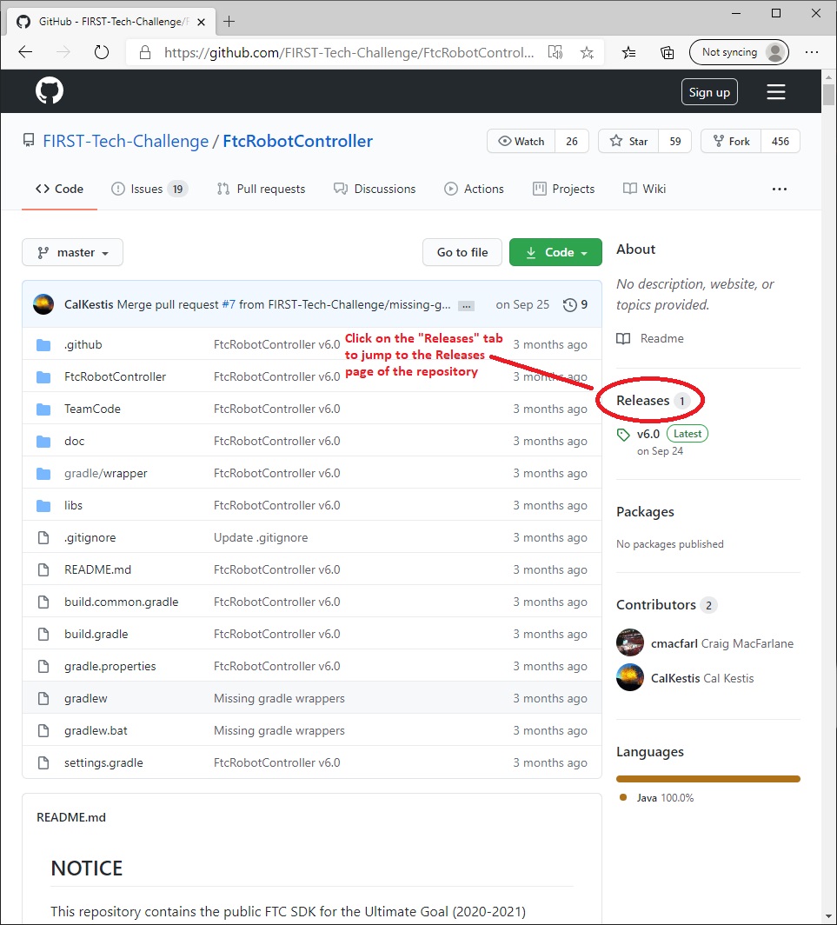Click the Go to file button

[462, 252]
